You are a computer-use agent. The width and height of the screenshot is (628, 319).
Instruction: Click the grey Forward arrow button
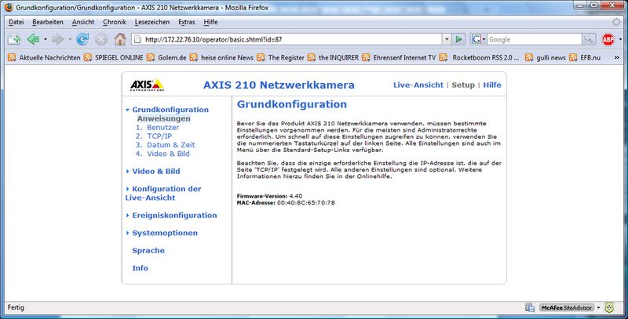[x=57, y=39]
